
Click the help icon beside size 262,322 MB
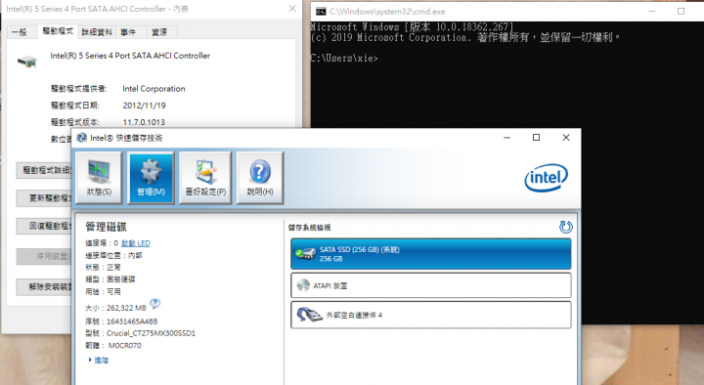pyautogui.click(x=154, y=304)
